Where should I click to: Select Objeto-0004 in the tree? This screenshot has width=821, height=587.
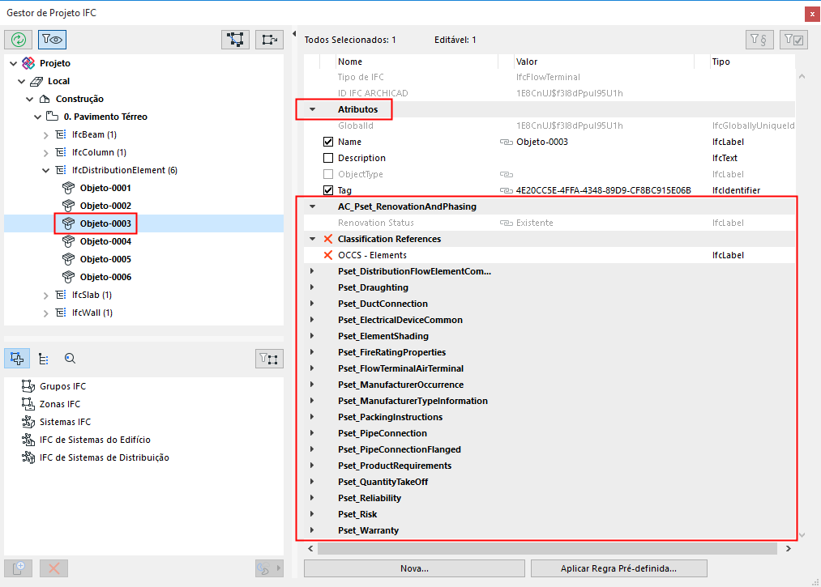pyautogui.click(x=106, y=241)
